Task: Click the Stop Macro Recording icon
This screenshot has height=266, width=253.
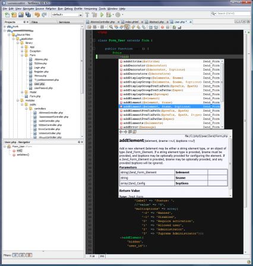Action: 168,27
